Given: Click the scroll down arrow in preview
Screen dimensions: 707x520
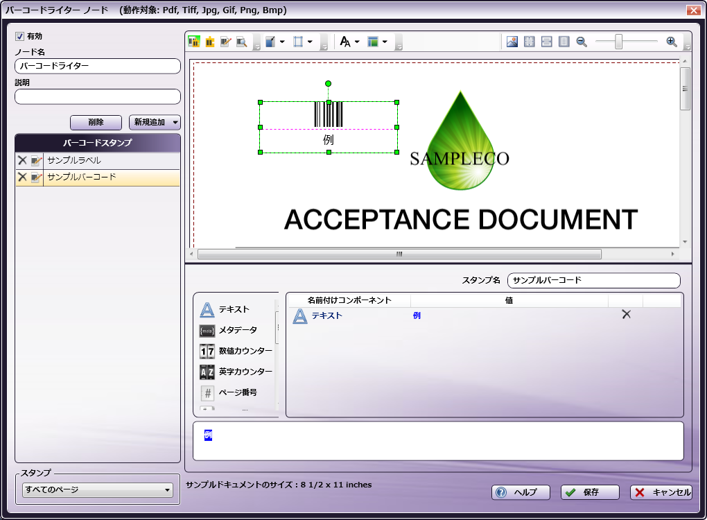Looking at the screenshot, I should click(685, 242).
